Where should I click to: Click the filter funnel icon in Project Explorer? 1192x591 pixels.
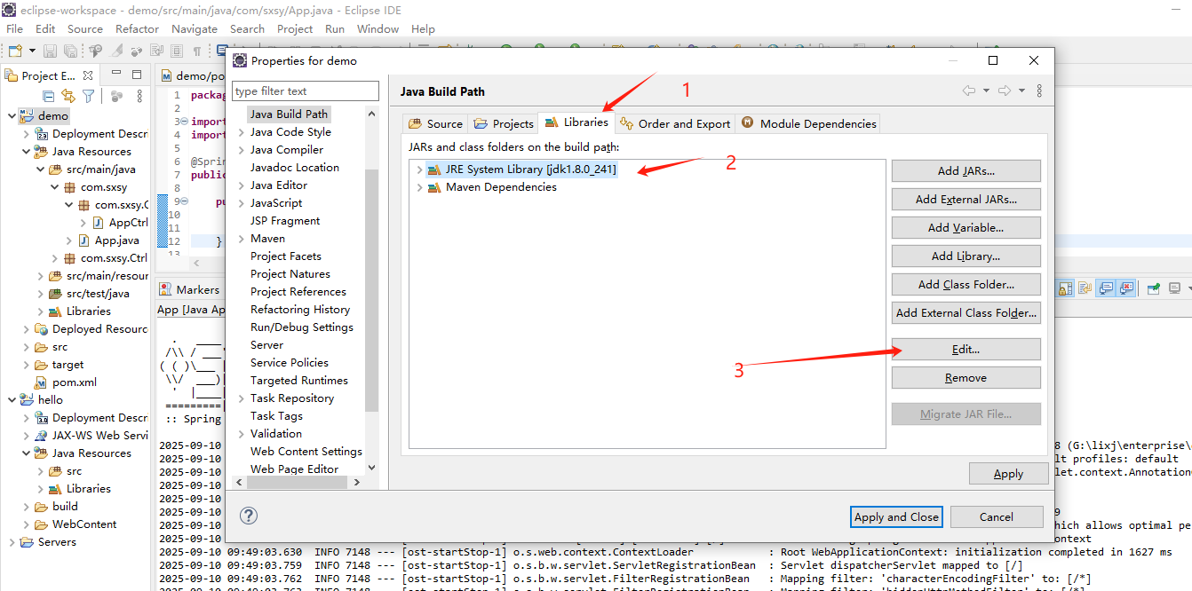coord(88,96)
